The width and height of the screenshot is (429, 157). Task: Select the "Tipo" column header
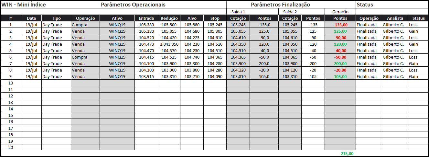56,18
